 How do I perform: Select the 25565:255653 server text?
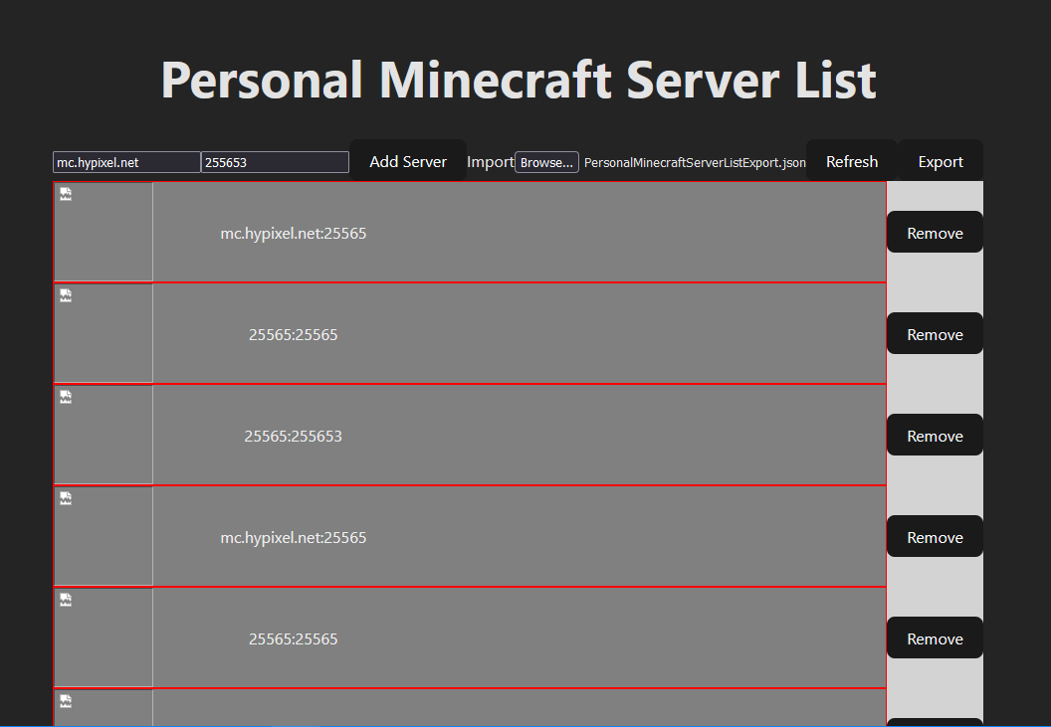(x=293, y=437)
